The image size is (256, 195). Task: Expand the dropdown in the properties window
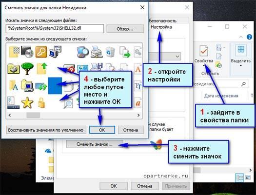point(177,57)
